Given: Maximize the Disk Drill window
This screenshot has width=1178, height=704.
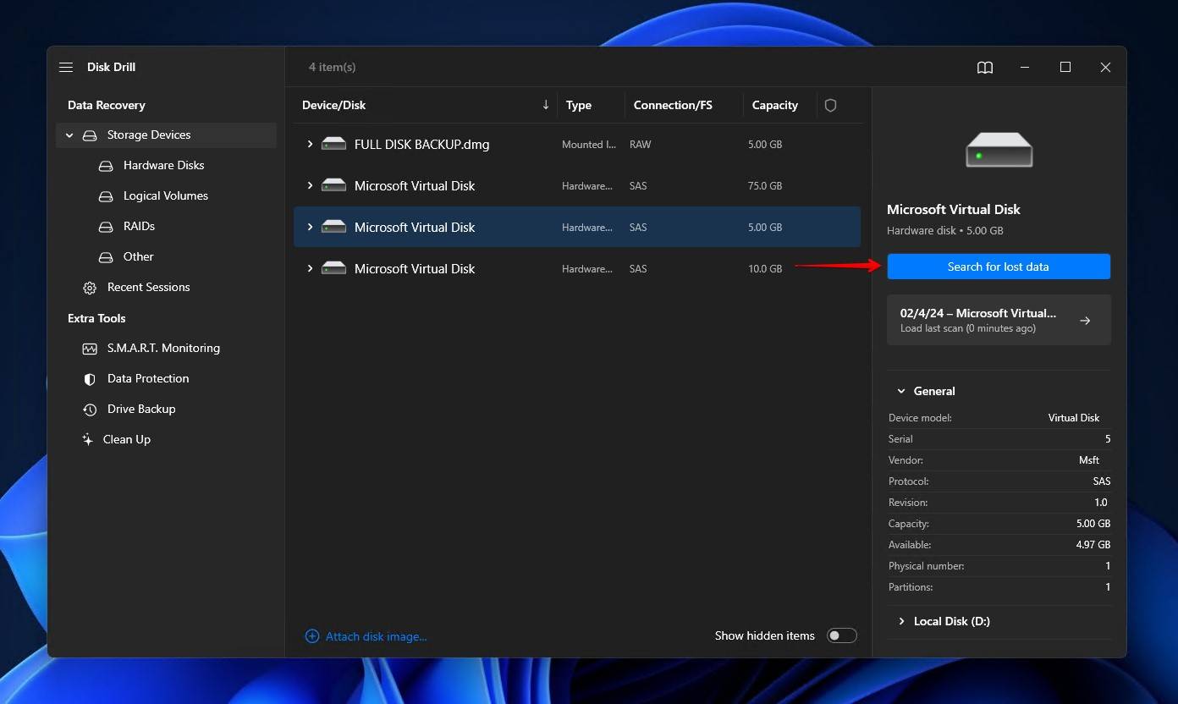Looking at the screenshot, I should pos(1065,67).
